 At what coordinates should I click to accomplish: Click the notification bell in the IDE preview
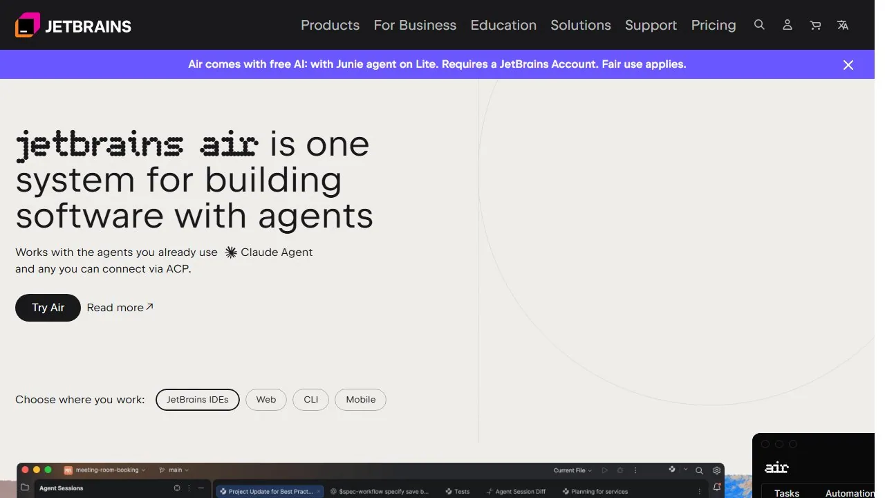click(x=717, y=488)
